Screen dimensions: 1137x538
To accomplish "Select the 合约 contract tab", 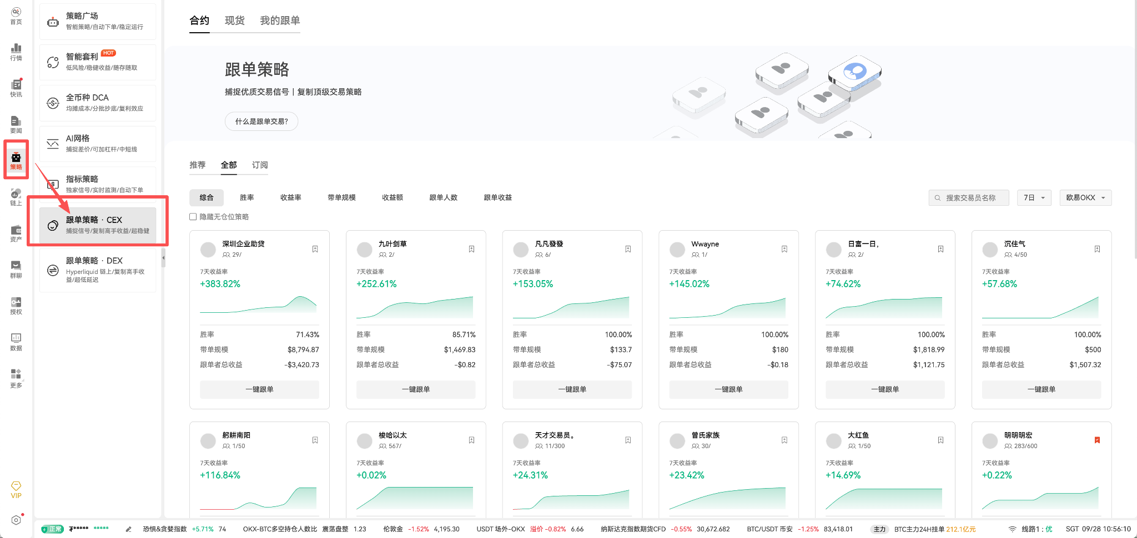I will [x=199, y=21].
